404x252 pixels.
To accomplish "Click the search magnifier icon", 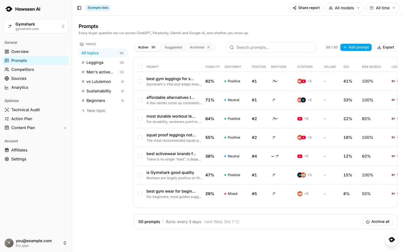I will (x=232, y=47).
